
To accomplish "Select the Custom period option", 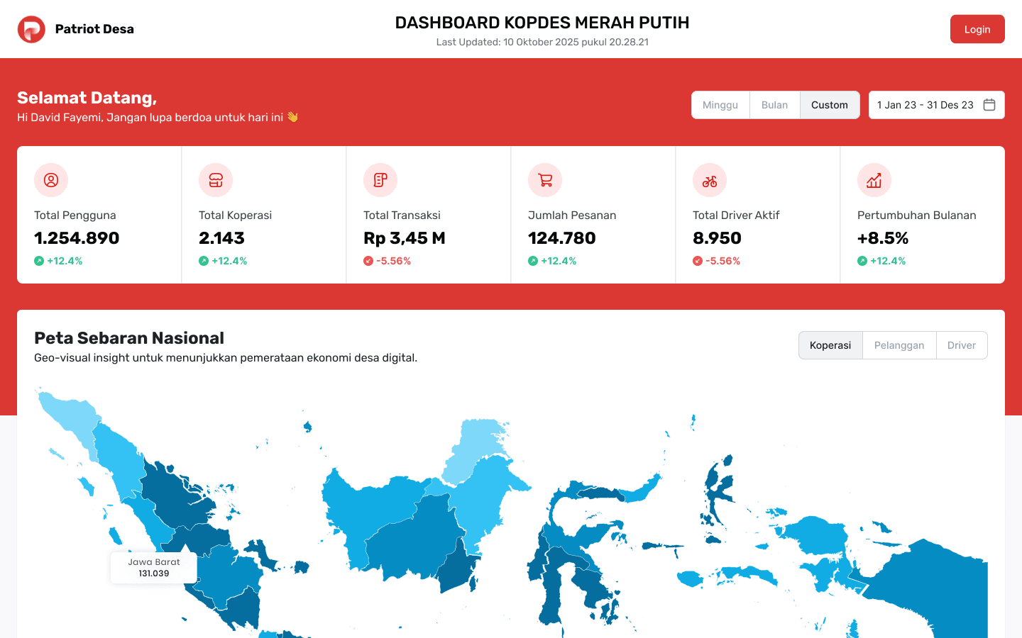I will coord(830,105).
